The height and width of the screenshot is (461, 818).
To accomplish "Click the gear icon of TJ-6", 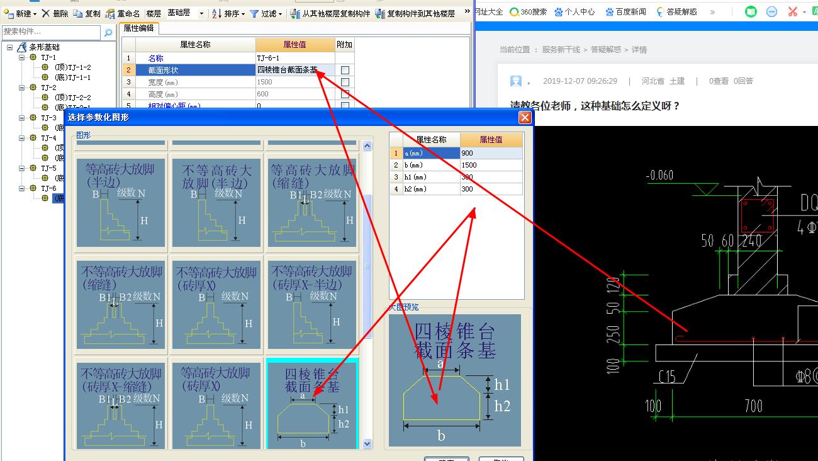I will (33, 188).
